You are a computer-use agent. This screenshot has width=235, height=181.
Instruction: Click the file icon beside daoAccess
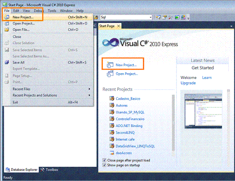[x=112, y=153]
